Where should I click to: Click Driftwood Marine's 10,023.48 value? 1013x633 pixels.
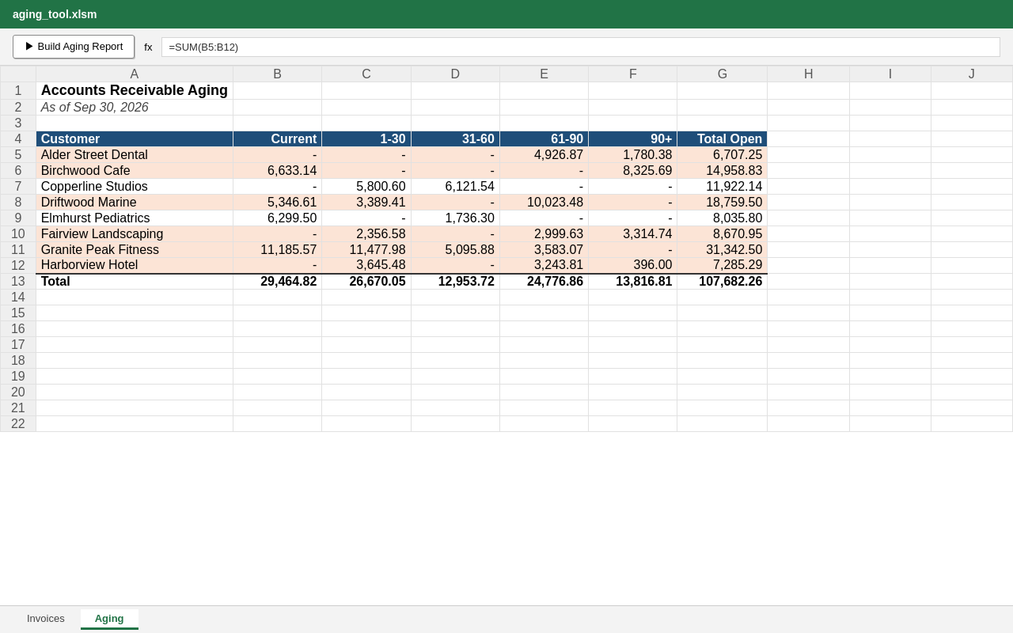[x=544, y=203]
